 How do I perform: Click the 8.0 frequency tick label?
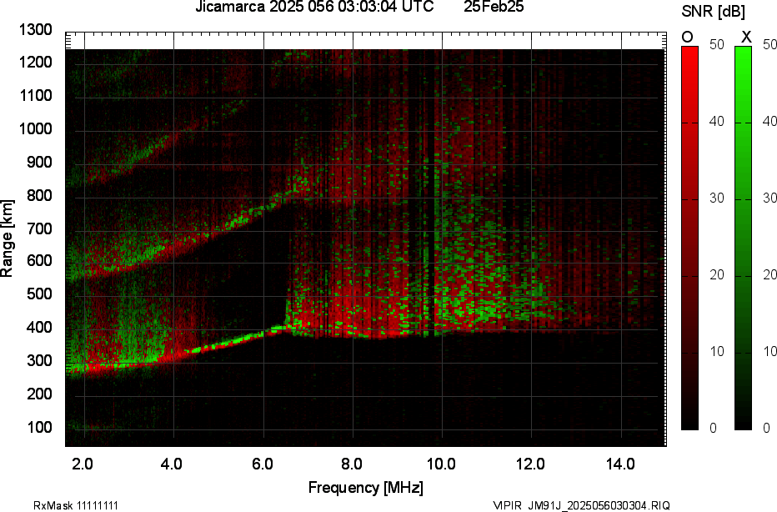point(351,464)
